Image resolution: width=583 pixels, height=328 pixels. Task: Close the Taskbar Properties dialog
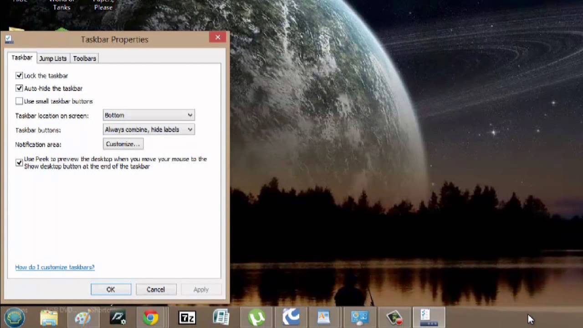coord(218,37)
